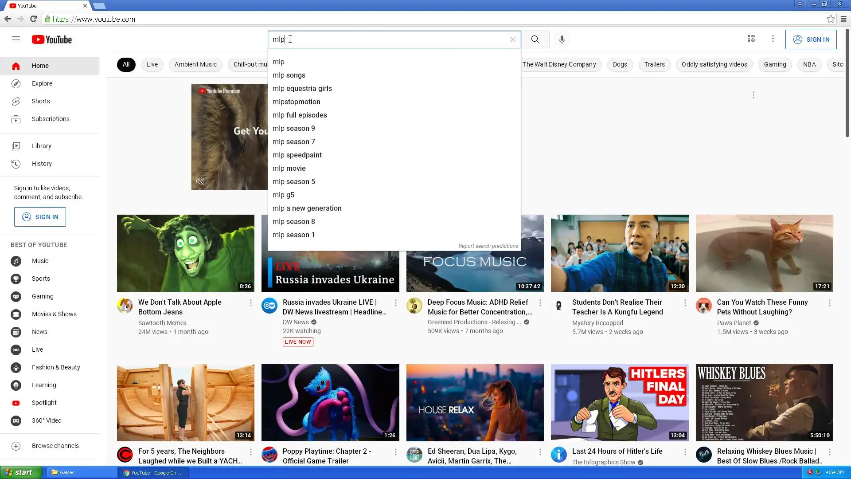The image size is (851, 479).
Task: Unmute the YouTube Premium promo video
Action: tap(200, 181)
